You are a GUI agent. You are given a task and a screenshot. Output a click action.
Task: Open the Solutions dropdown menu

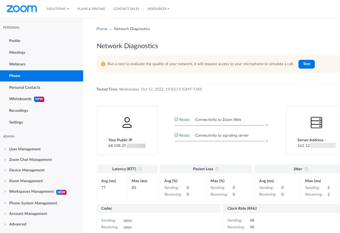pos(58,9)
